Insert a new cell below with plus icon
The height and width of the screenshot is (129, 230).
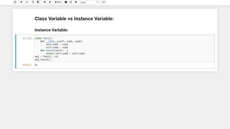[x=21, y=2]
